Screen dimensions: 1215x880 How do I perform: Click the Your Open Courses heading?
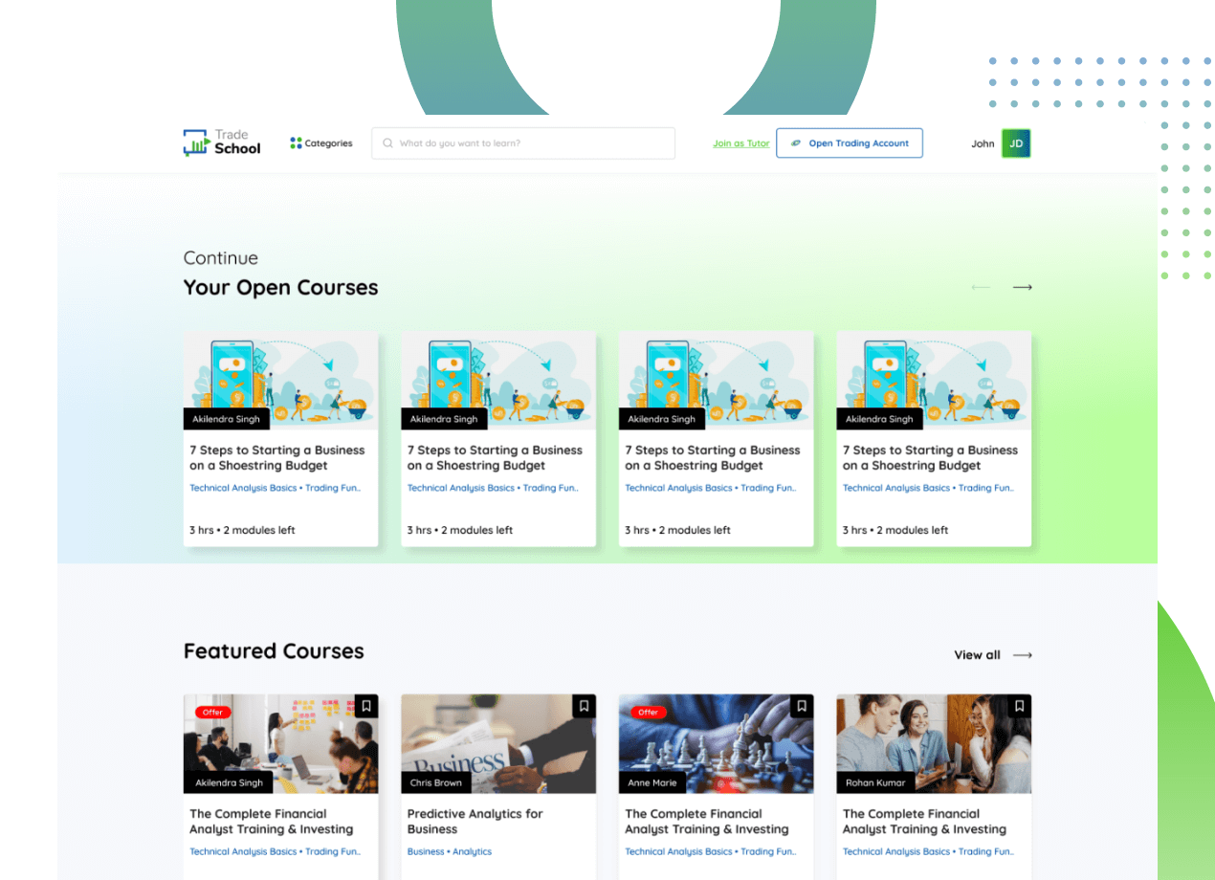[x=280, y=288]
